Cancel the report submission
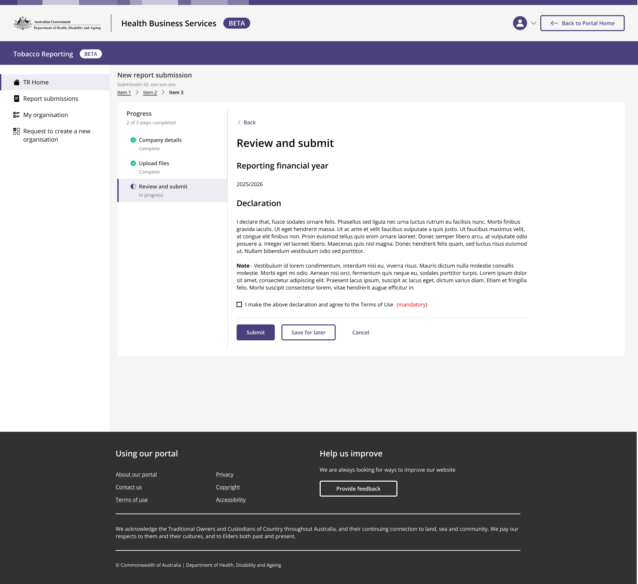The height and width of the screenshot is (584, 638). (x=361, y=332)
